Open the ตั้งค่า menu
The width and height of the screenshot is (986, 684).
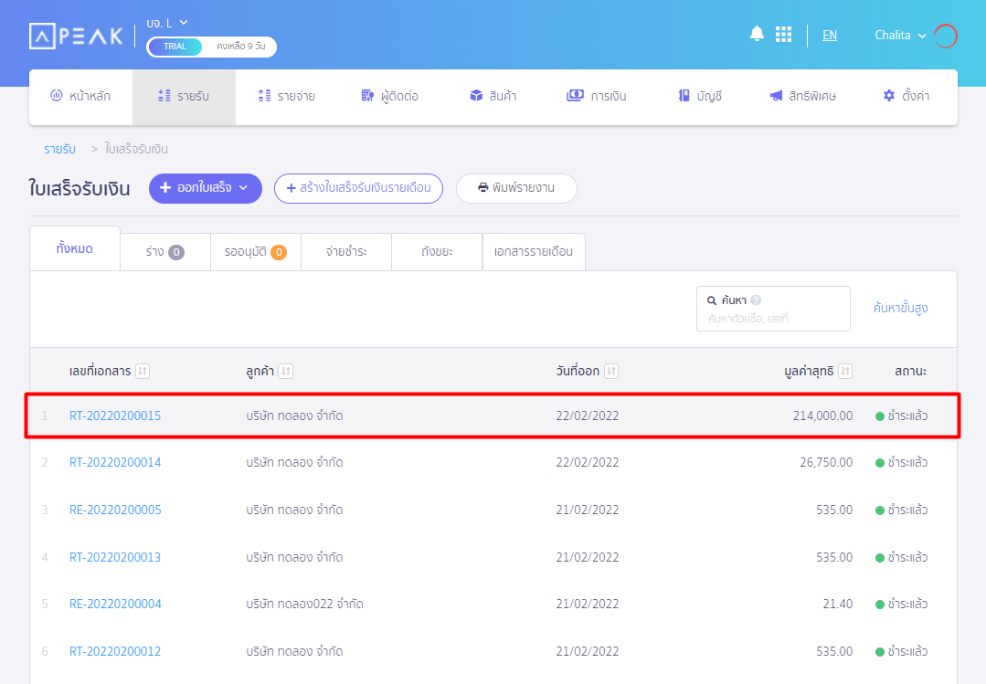[906, 96]
